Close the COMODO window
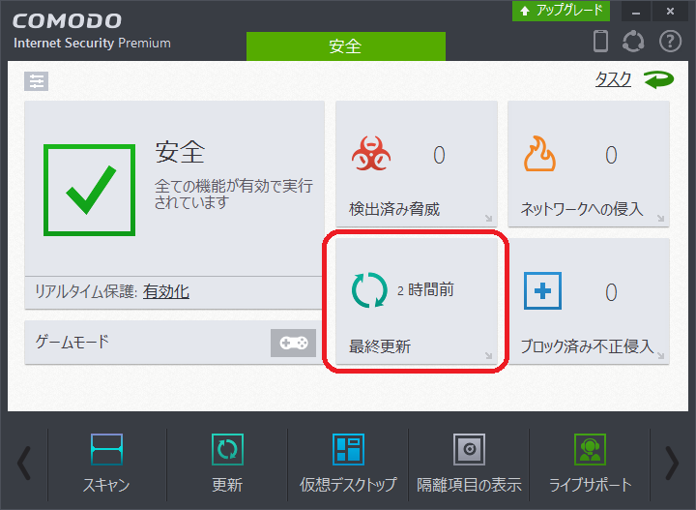Viewport: 696px width, 510px height. [670, 11]
